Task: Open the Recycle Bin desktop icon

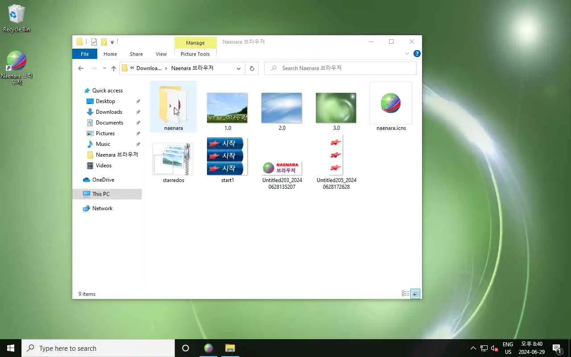Action: 17,18
